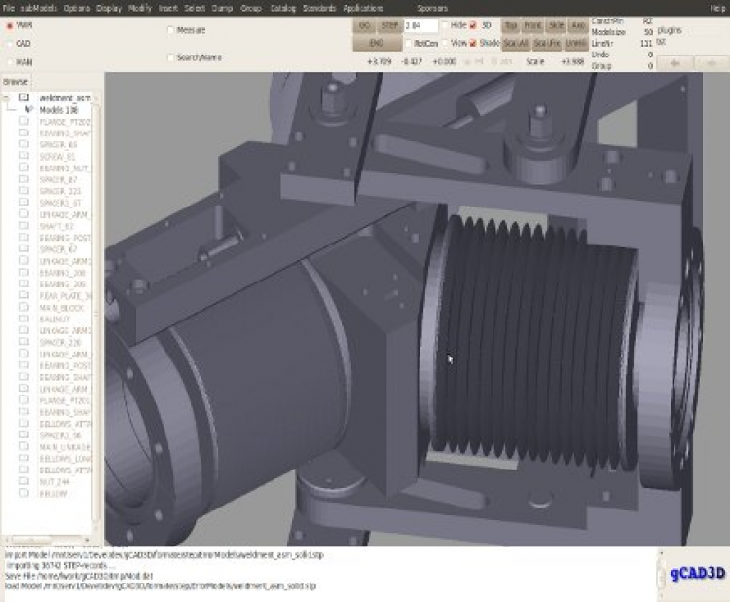Click the undo left-arrow button

(x=674, y=62)
